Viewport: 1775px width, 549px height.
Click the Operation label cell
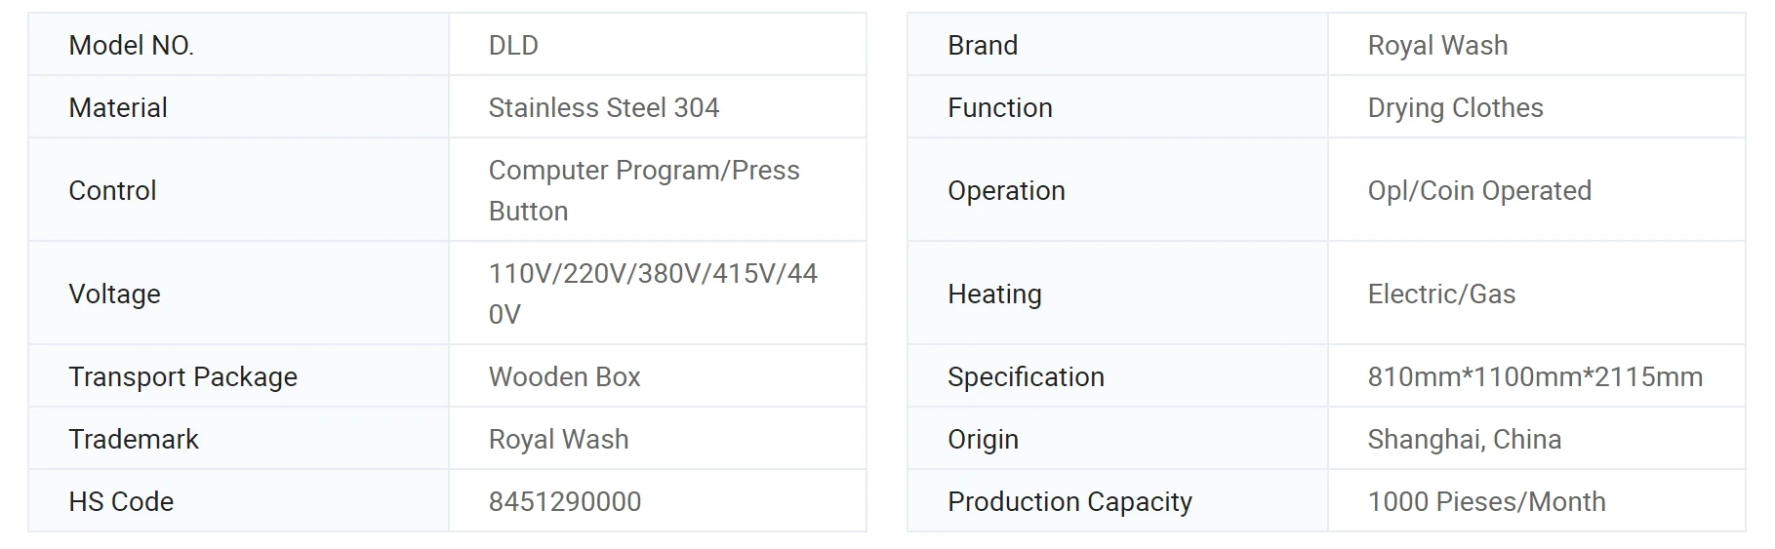1117,190
